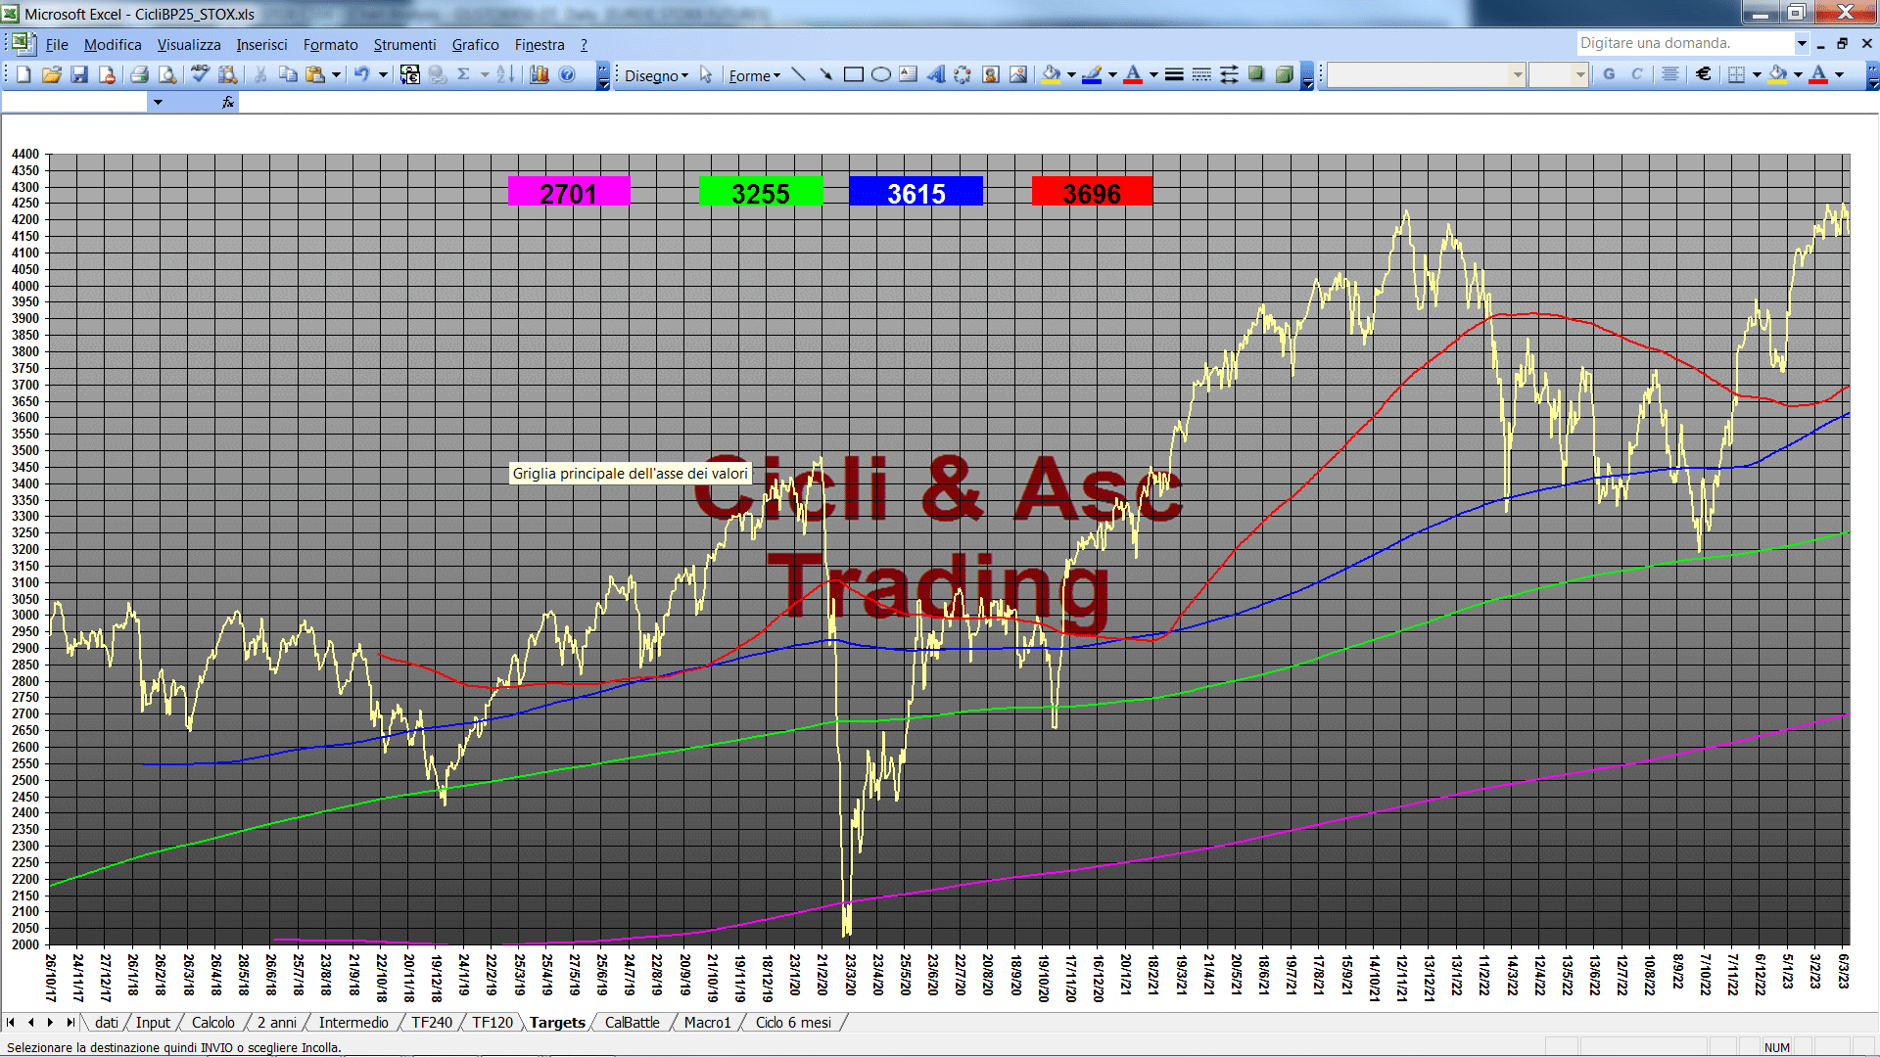Open the Formato menu
The image size is (1880, 1057).
pos(331,44)
